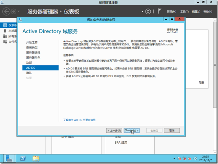This screenshot has height=164, width=218.
Task: Click the circled X tray icon
Action: click(x=195, y=158)
